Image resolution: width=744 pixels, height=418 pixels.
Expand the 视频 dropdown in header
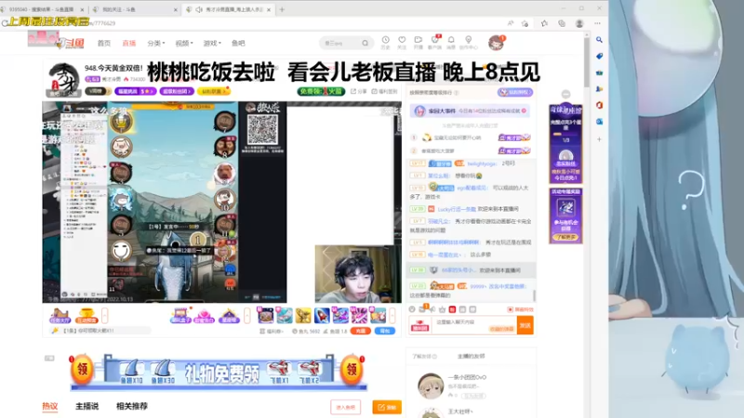point(184,43)
